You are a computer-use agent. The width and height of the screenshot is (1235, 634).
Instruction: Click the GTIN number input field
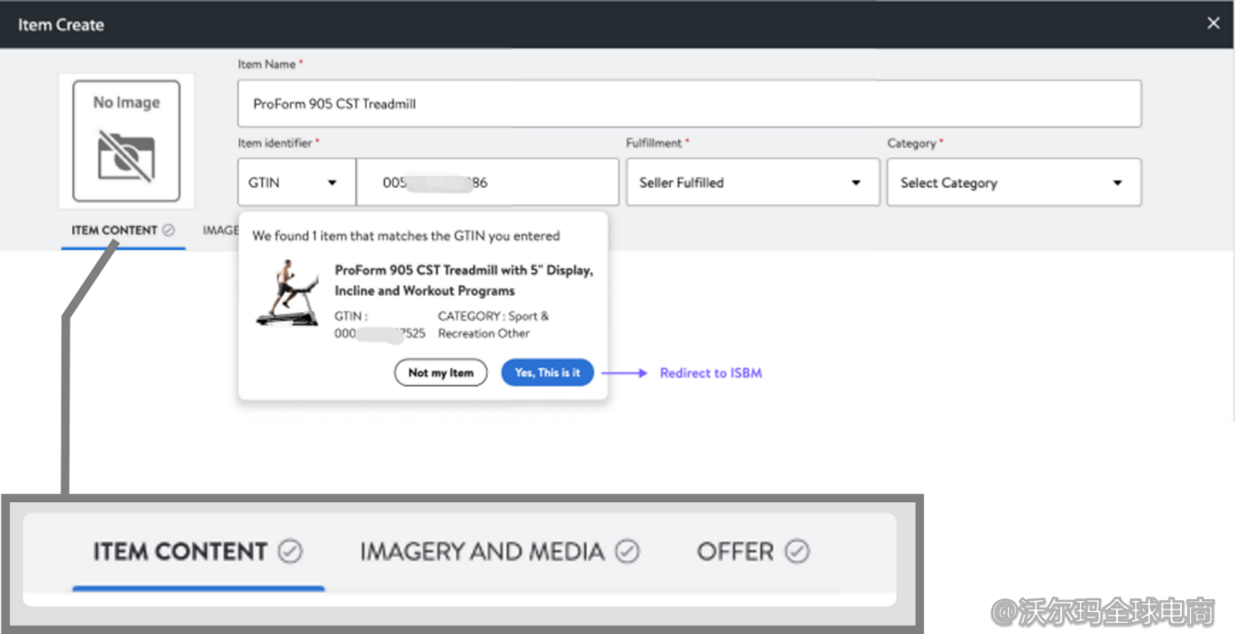(488, 182)
